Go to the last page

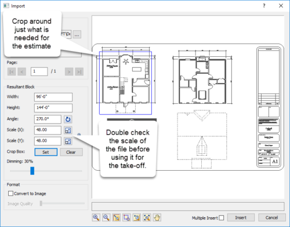point(79,72)
